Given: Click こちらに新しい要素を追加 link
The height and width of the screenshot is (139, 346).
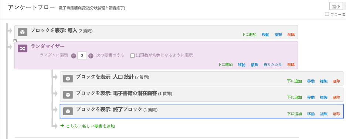Looking at the screenshot, I should click(91, 126).
